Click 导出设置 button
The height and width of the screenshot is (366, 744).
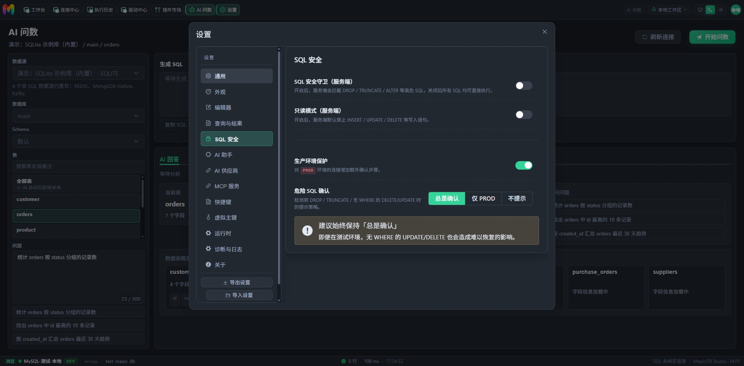(x=237, y=282)
